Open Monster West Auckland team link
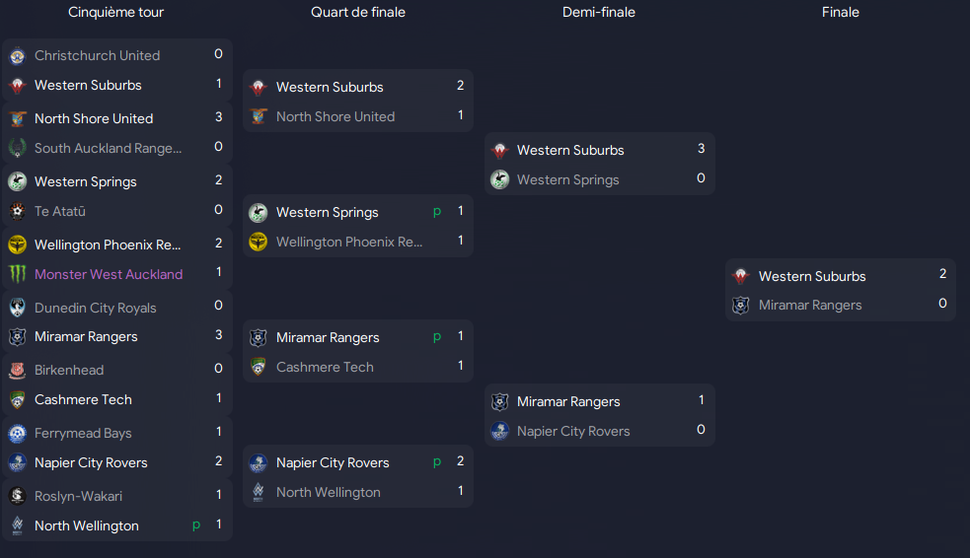This screenshot has height=558, width=970. 109,274
